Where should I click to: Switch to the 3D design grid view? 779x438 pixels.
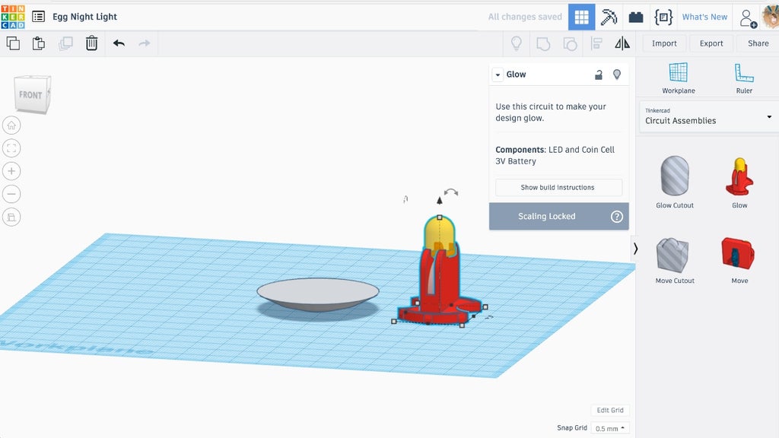click(x=581, y=17)
